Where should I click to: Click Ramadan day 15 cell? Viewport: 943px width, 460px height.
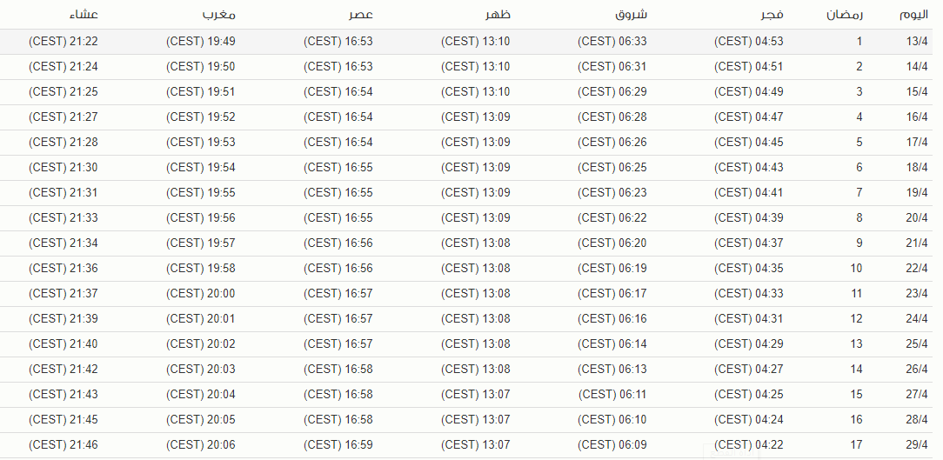856,395
